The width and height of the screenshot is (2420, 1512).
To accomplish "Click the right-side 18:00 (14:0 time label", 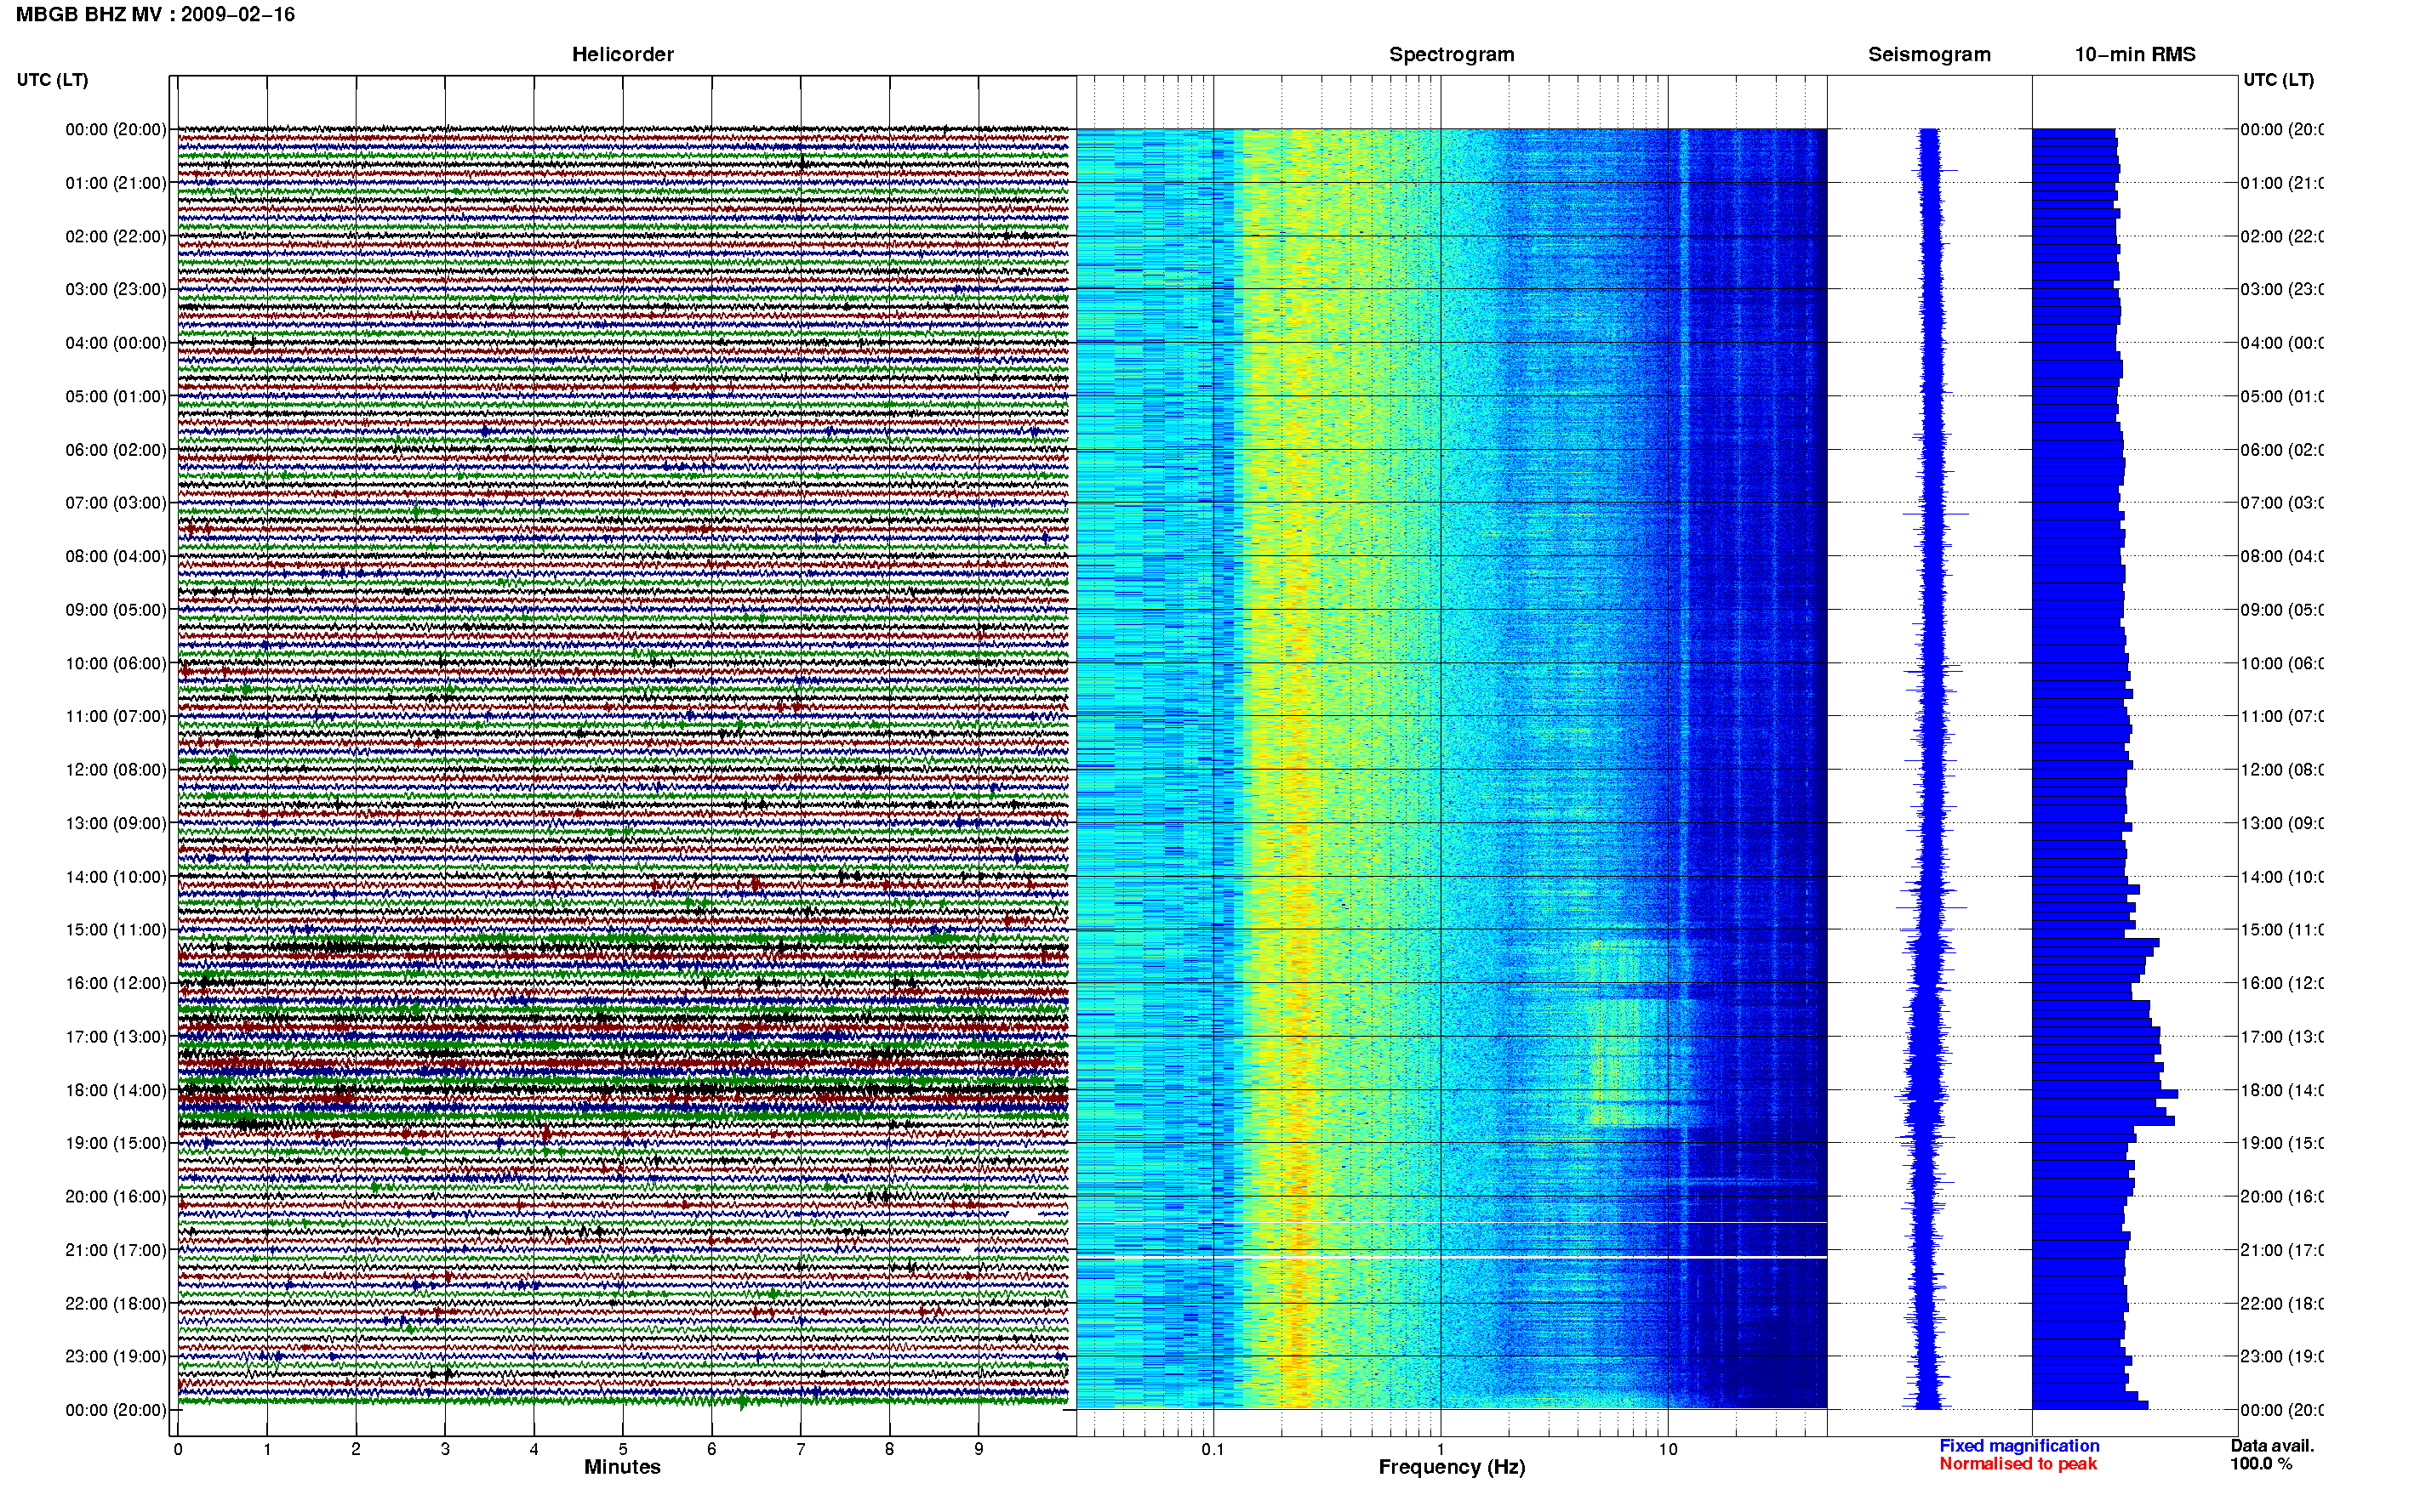I will pyautogui.click(x=2282, y=1090).
